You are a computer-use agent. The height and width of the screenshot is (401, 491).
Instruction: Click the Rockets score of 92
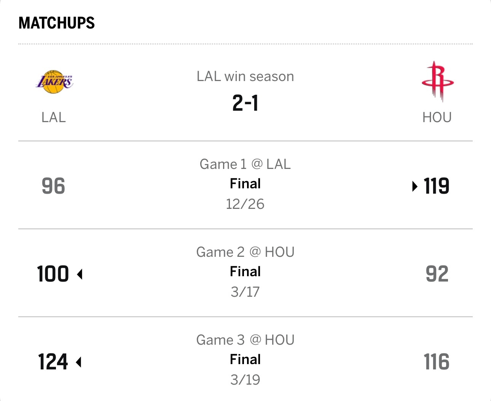437,274
